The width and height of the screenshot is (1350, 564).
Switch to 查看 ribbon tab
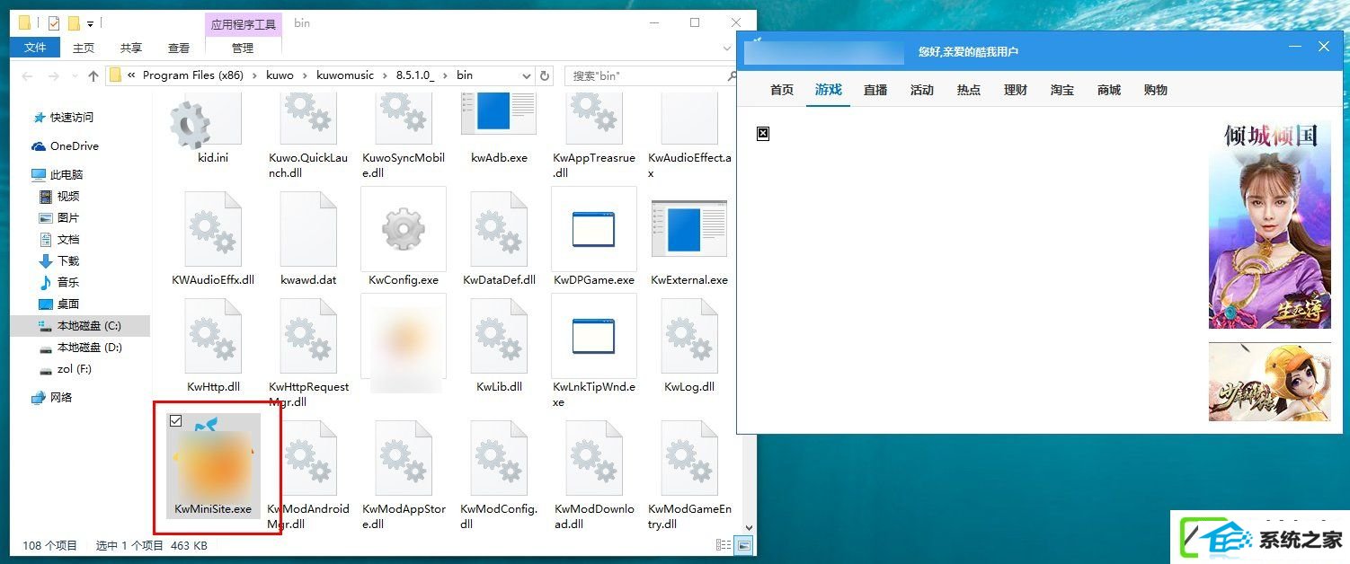click(x=179, y=48)
